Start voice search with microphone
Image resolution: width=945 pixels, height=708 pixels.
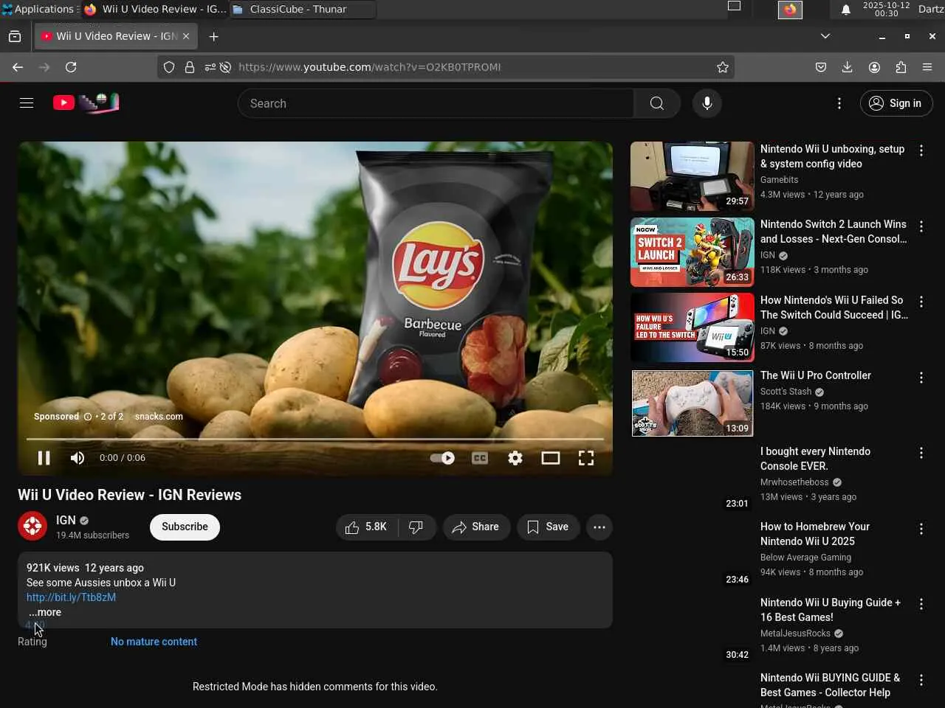[707, 103]
